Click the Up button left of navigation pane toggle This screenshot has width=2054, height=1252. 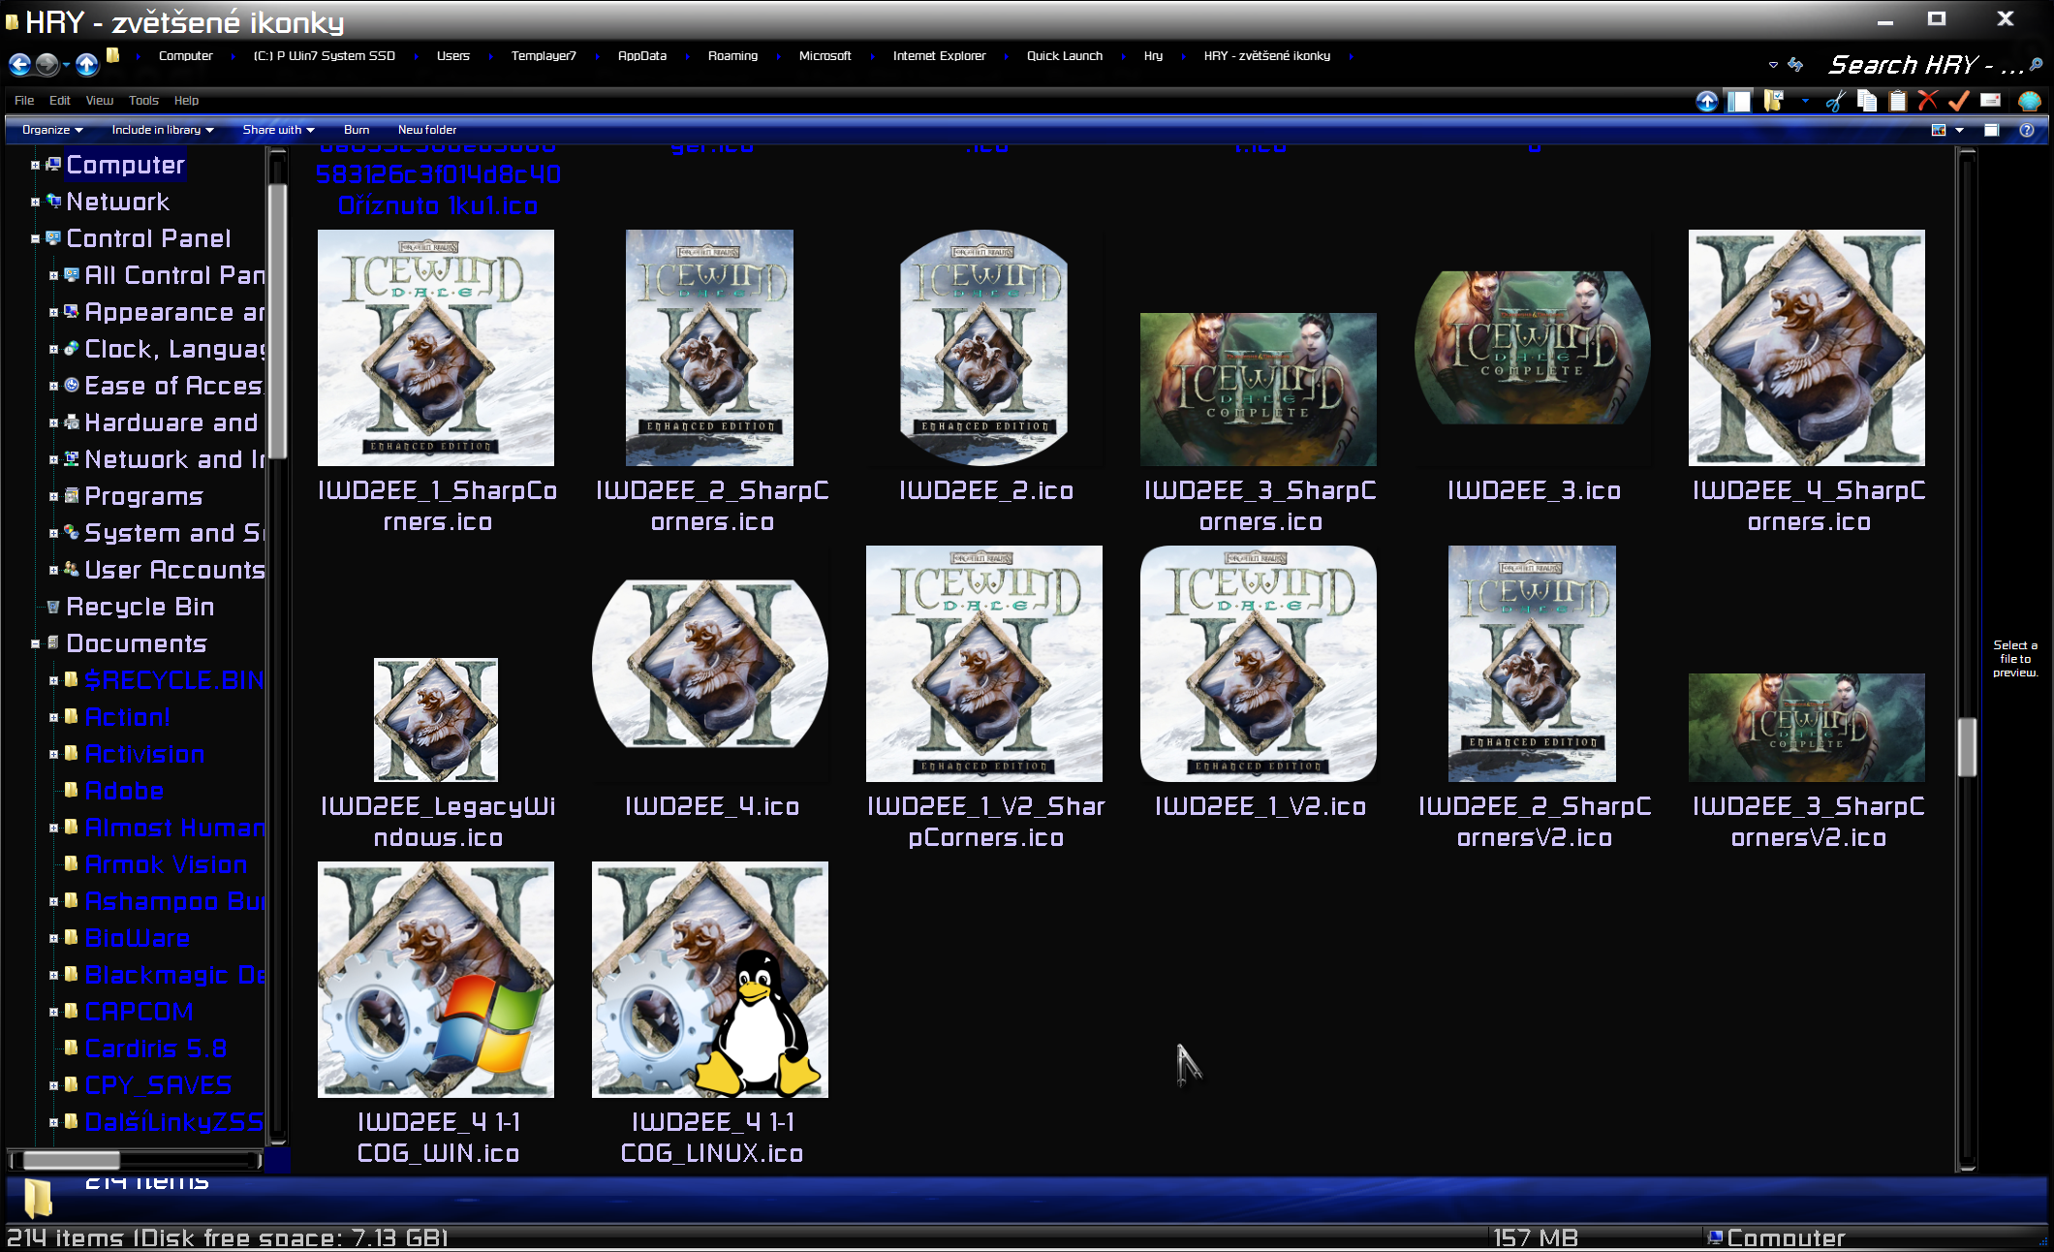pos(1707,101)
